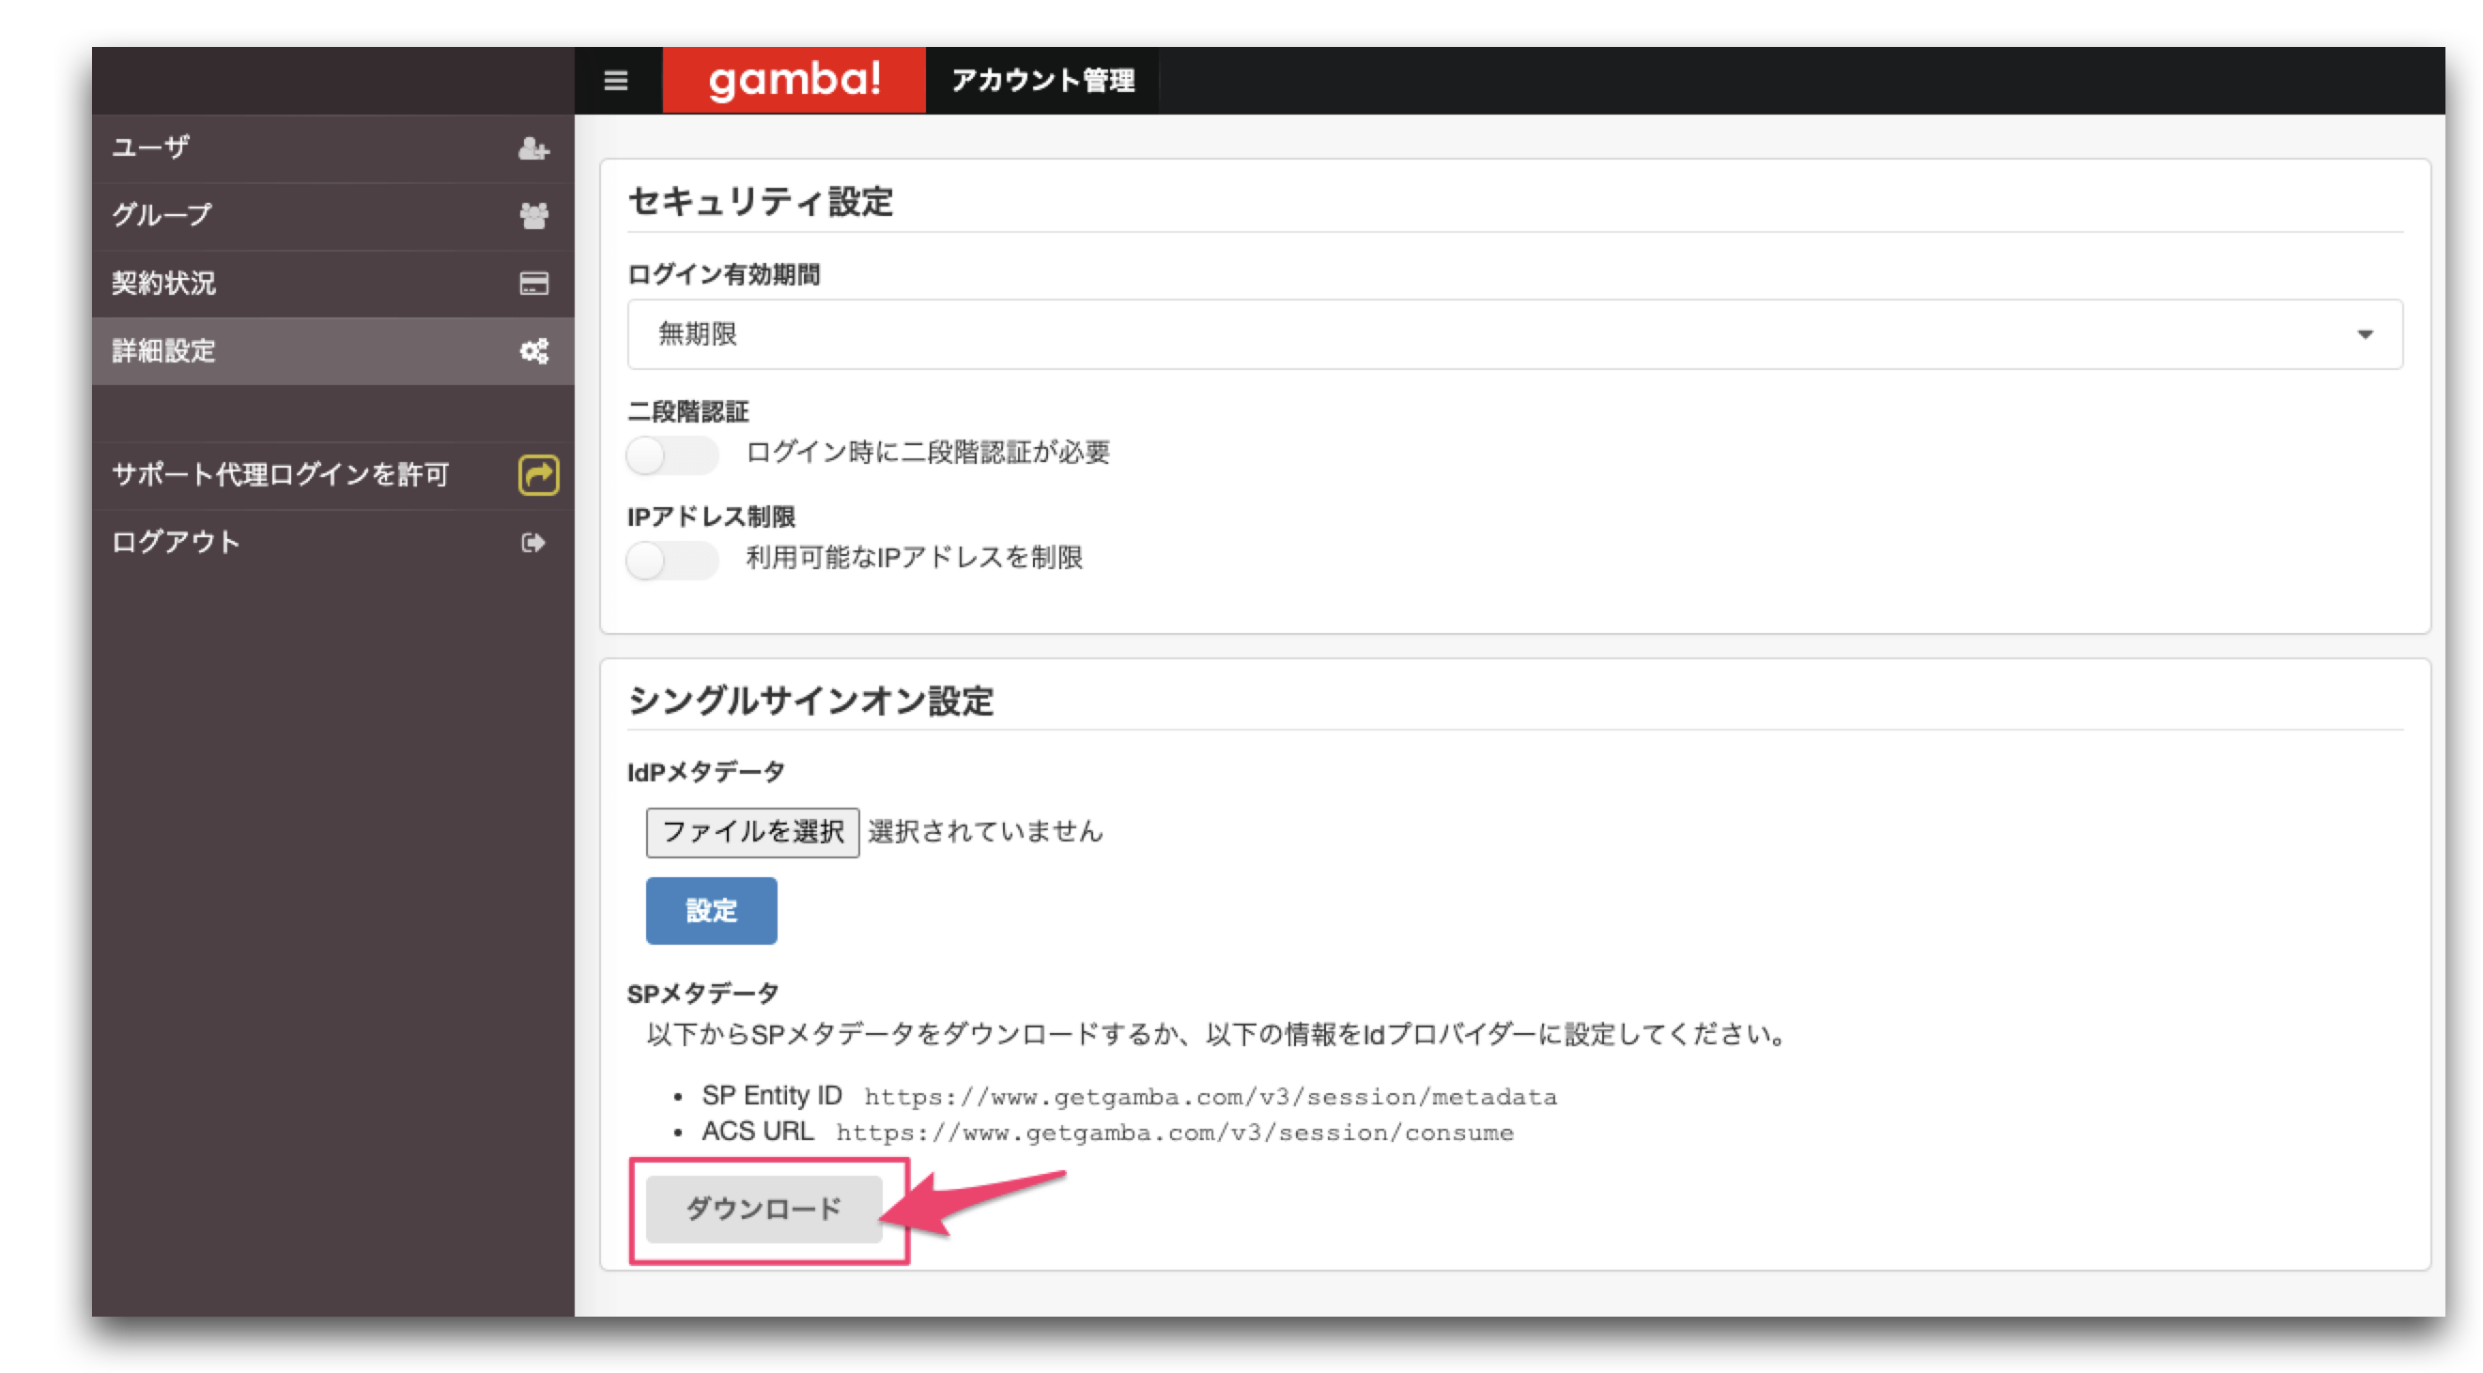Click the ファイルを選択 button

tap(752, 832)
